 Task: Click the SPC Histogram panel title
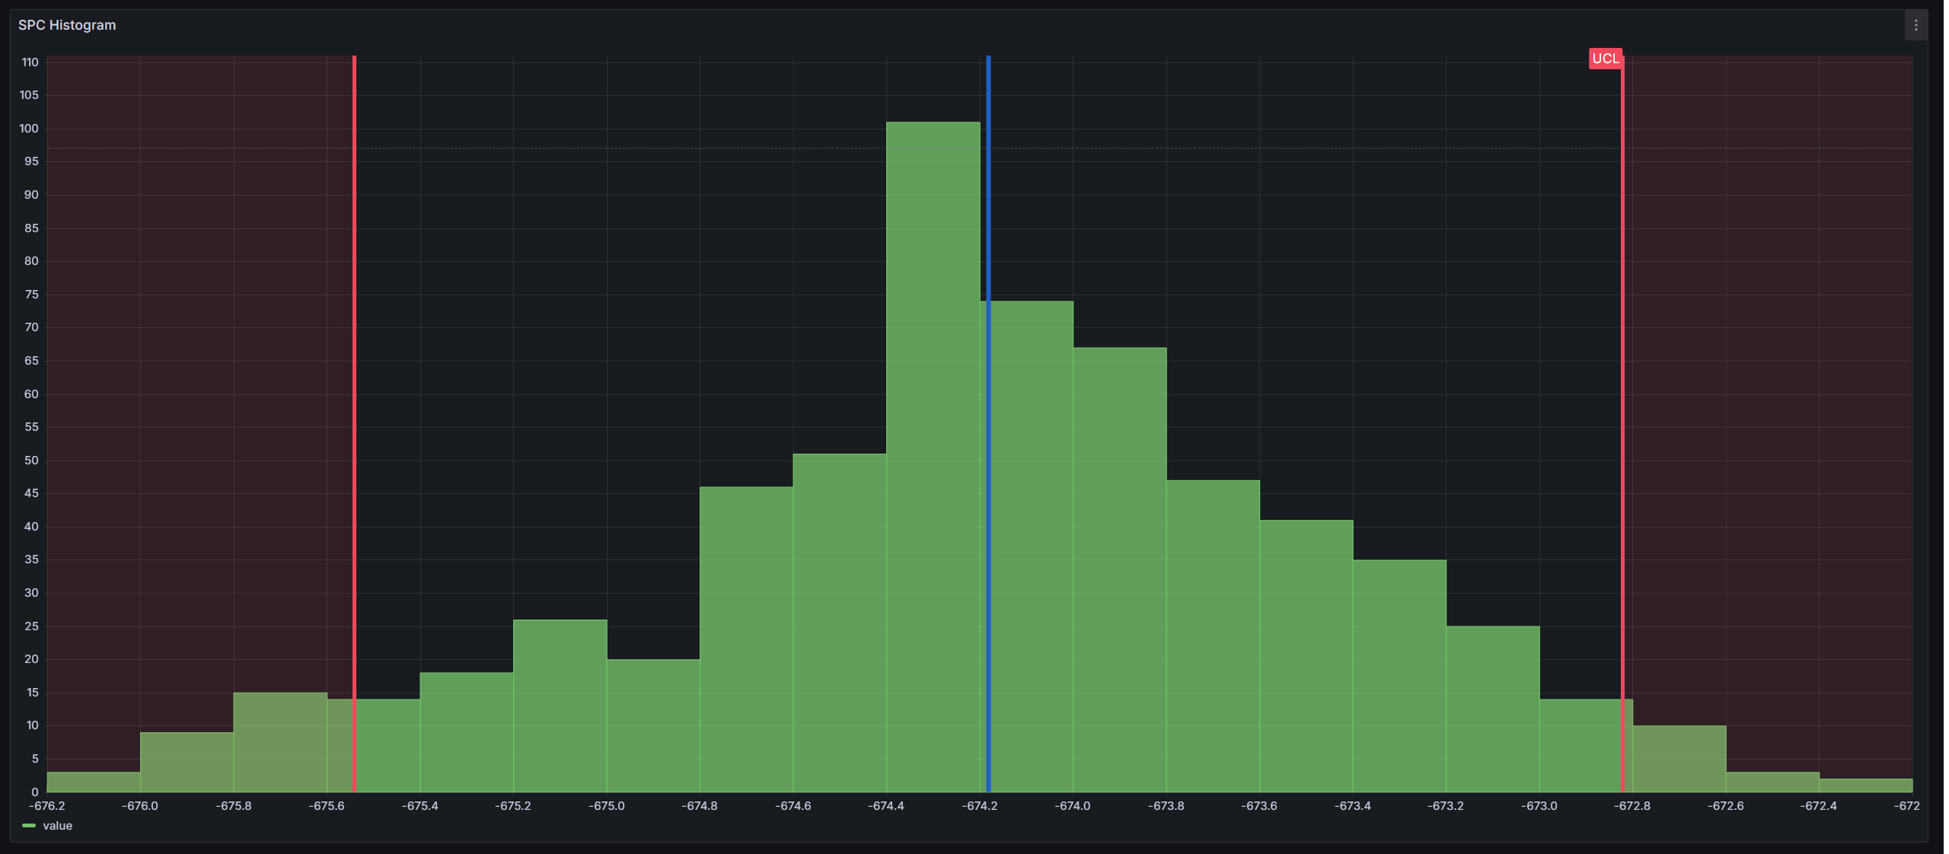click(x=67, y=25)
